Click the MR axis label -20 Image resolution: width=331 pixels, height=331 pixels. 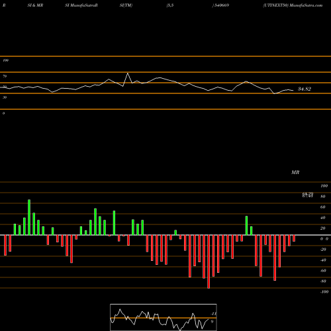(323, 250)
